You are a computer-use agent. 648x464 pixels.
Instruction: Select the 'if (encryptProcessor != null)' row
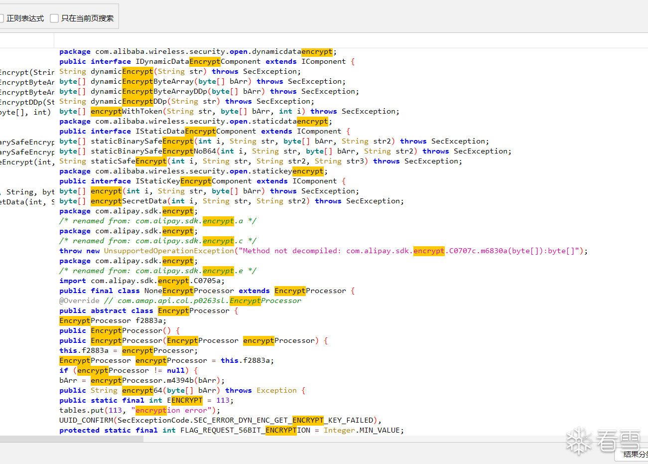(129, 371)
